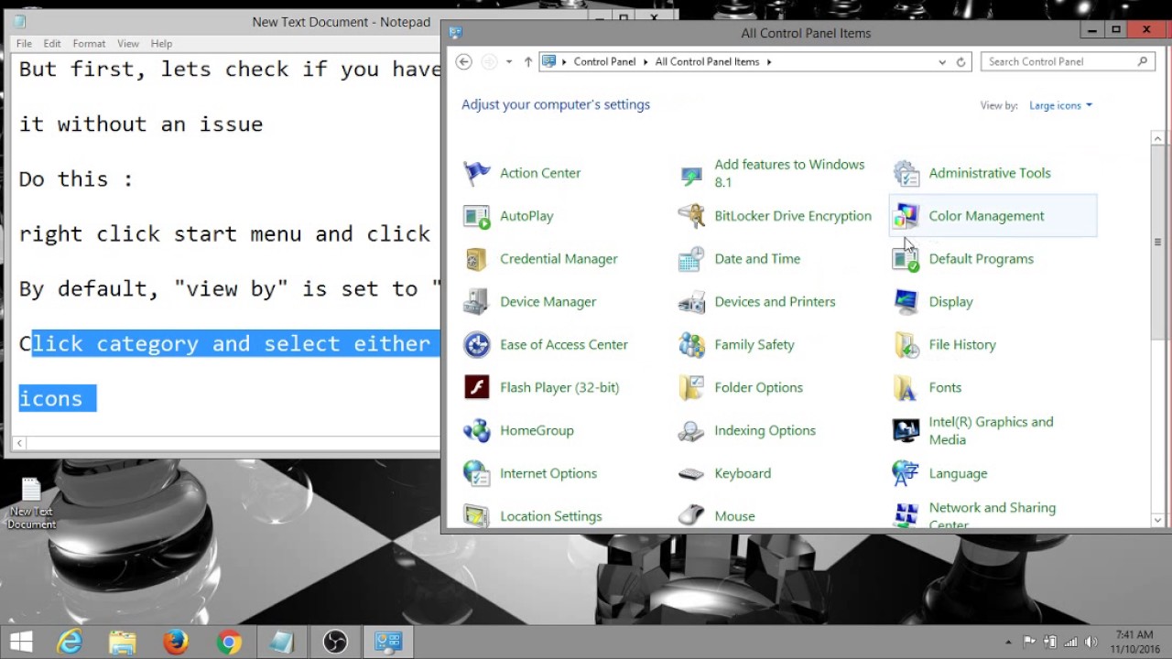Click the system tray volume icon
This screenshot has width=1172, height=659.
point(1091,642)
